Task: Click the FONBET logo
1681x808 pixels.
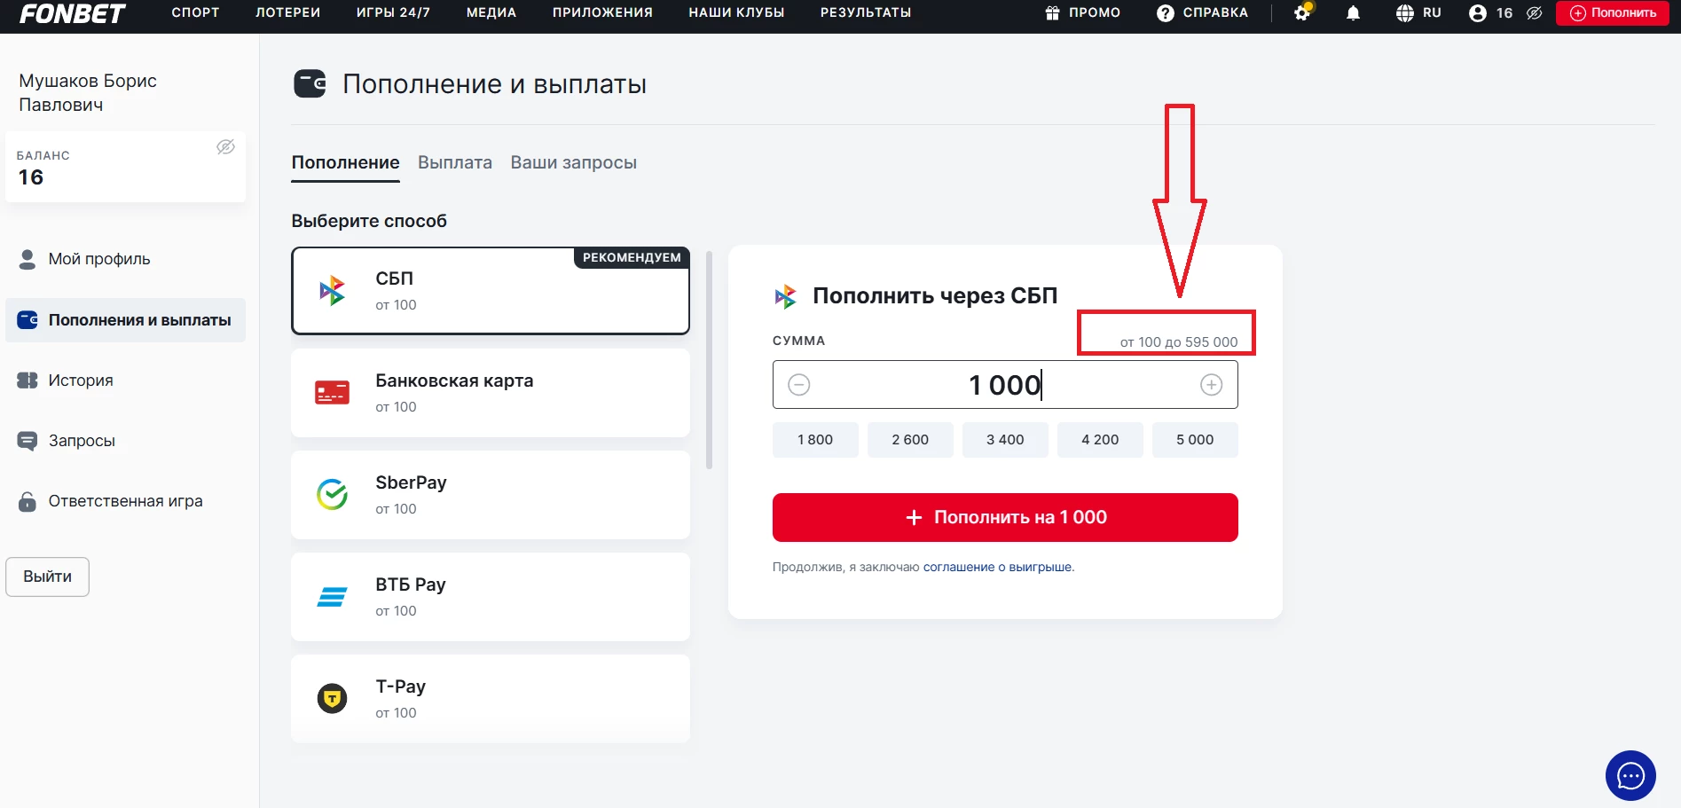Action: point(72,13)
